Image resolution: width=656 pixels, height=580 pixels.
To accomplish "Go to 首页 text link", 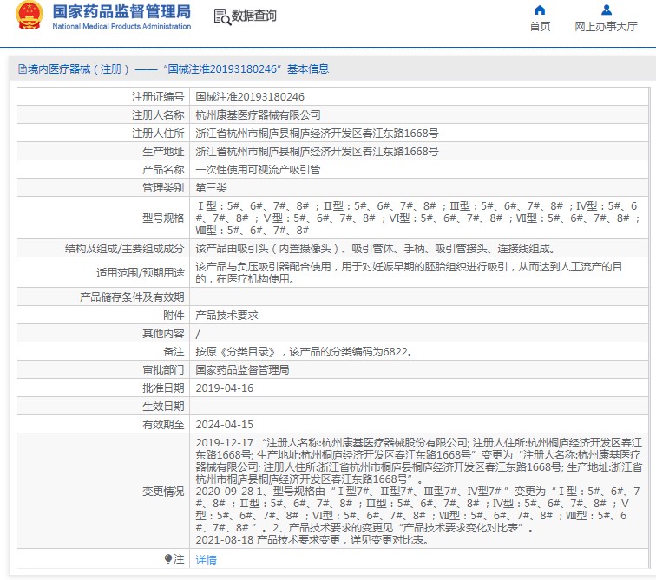I will coord(540,26).
